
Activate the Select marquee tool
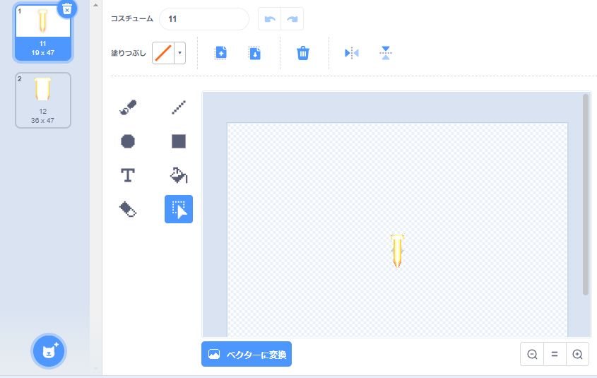click(179, 209)
